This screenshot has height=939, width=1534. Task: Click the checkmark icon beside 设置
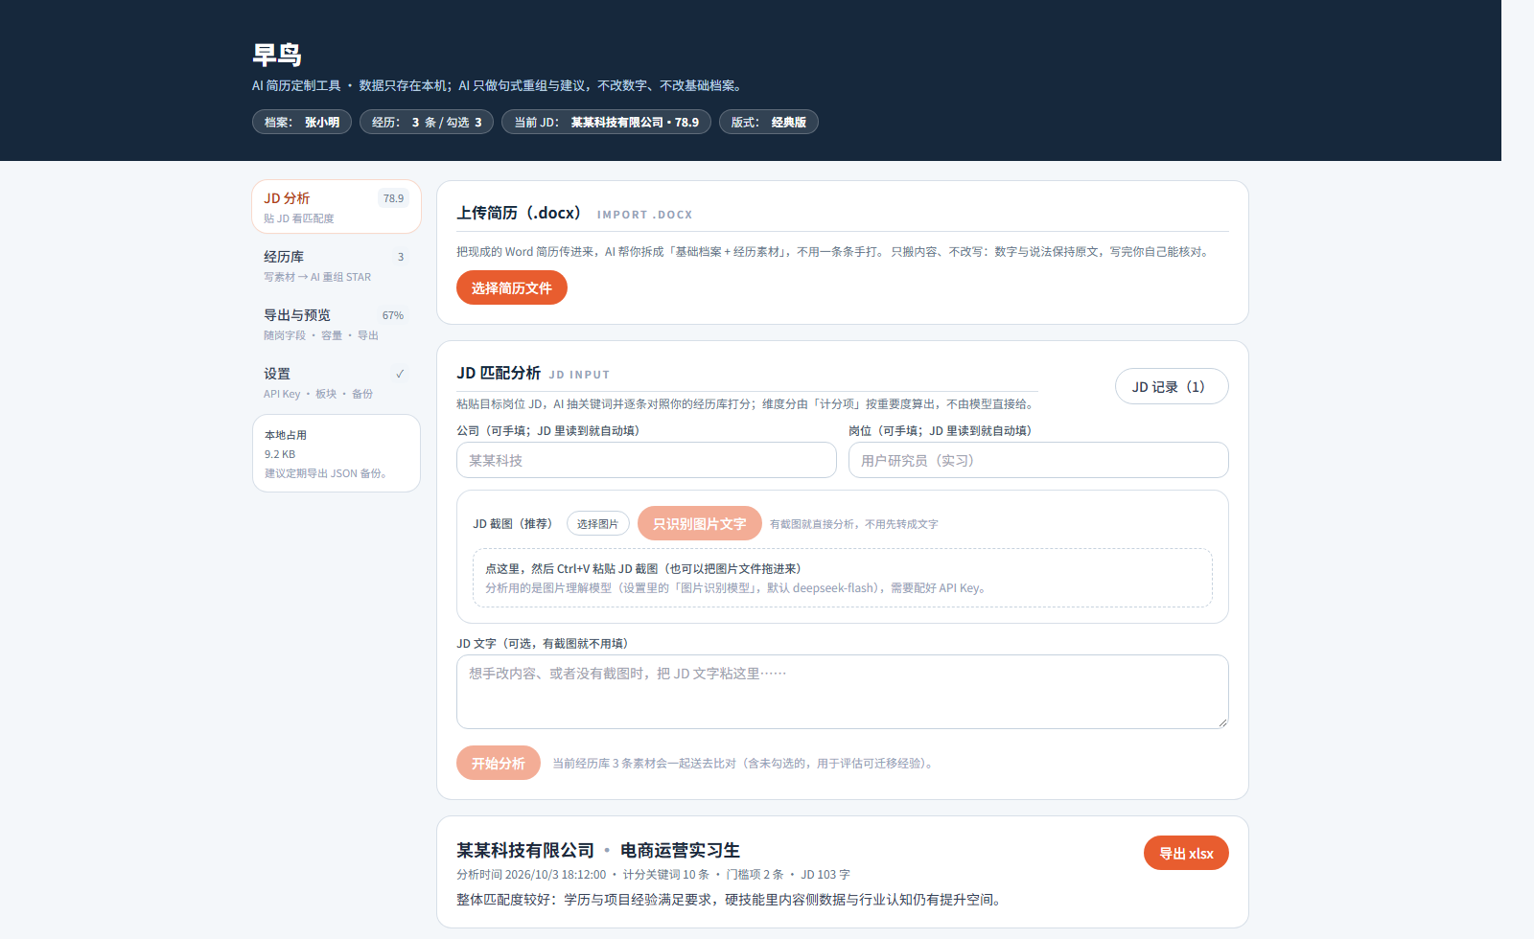click(400, 374)
